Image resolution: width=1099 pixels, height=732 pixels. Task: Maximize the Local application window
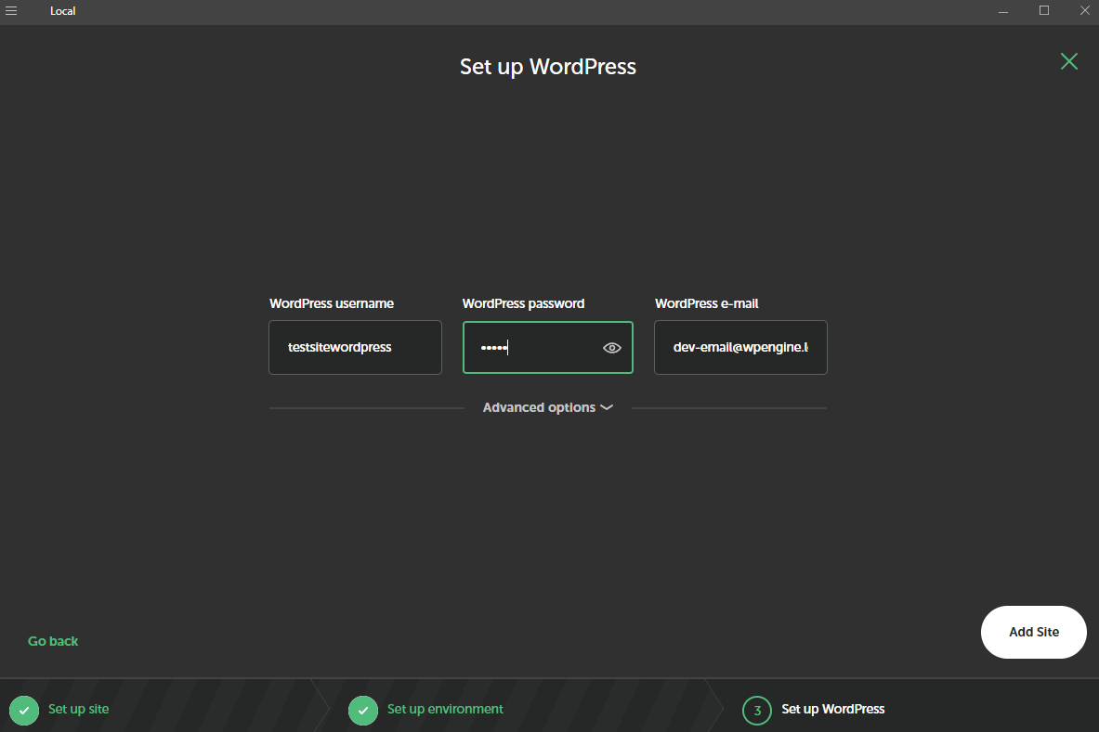[x=1044, y=11]
